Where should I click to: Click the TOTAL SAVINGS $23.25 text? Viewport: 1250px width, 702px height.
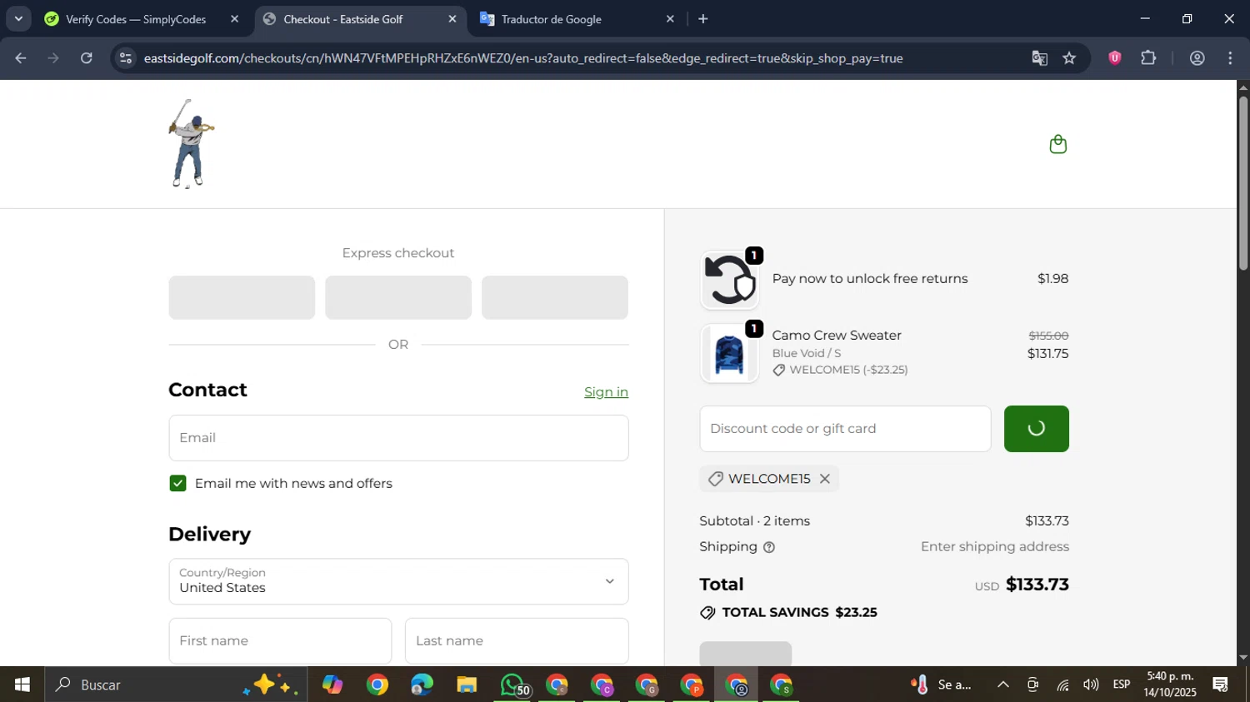(799, 613)
